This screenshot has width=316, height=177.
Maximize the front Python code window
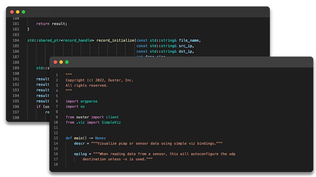click(x=67, y=62)
